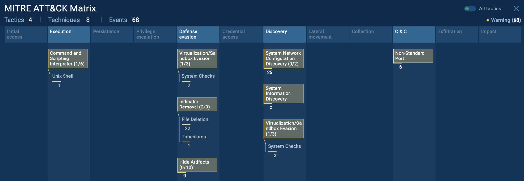Click System Checks under Discovery column
This screenshot has width=524, height=181.
pos(284,146)
